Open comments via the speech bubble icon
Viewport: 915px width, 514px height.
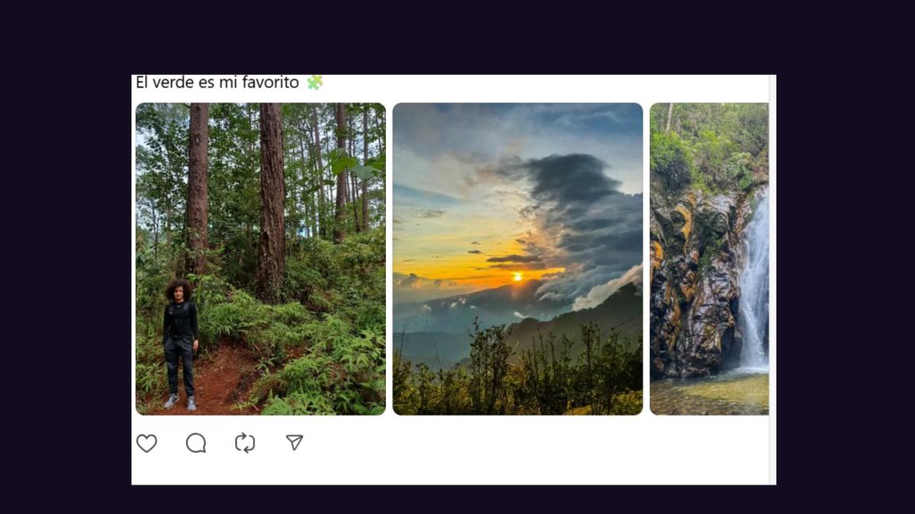click(x=196, y=443)
